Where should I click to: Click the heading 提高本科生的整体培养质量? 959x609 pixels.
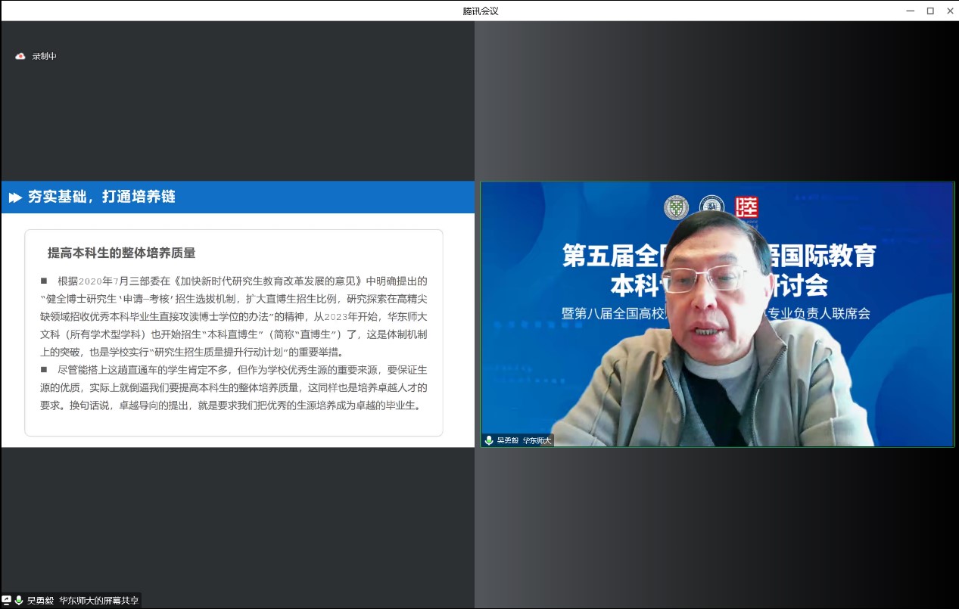click(x=121, y=253)
